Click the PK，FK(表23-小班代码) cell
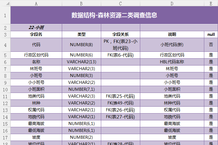The image size is (218, 145). point(120,45)
